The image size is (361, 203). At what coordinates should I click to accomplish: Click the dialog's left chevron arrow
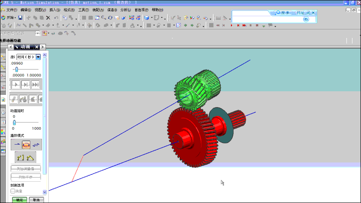click(11, 47)
